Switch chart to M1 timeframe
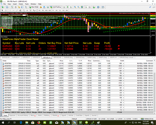 point(39,10)
